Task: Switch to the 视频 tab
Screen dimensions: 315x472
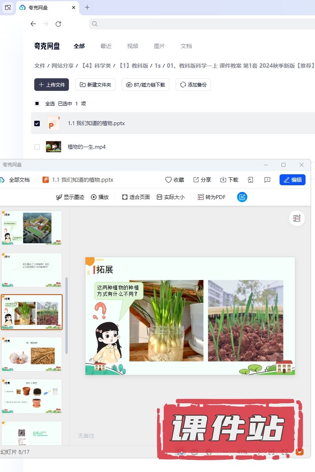Action: [133, 46]
